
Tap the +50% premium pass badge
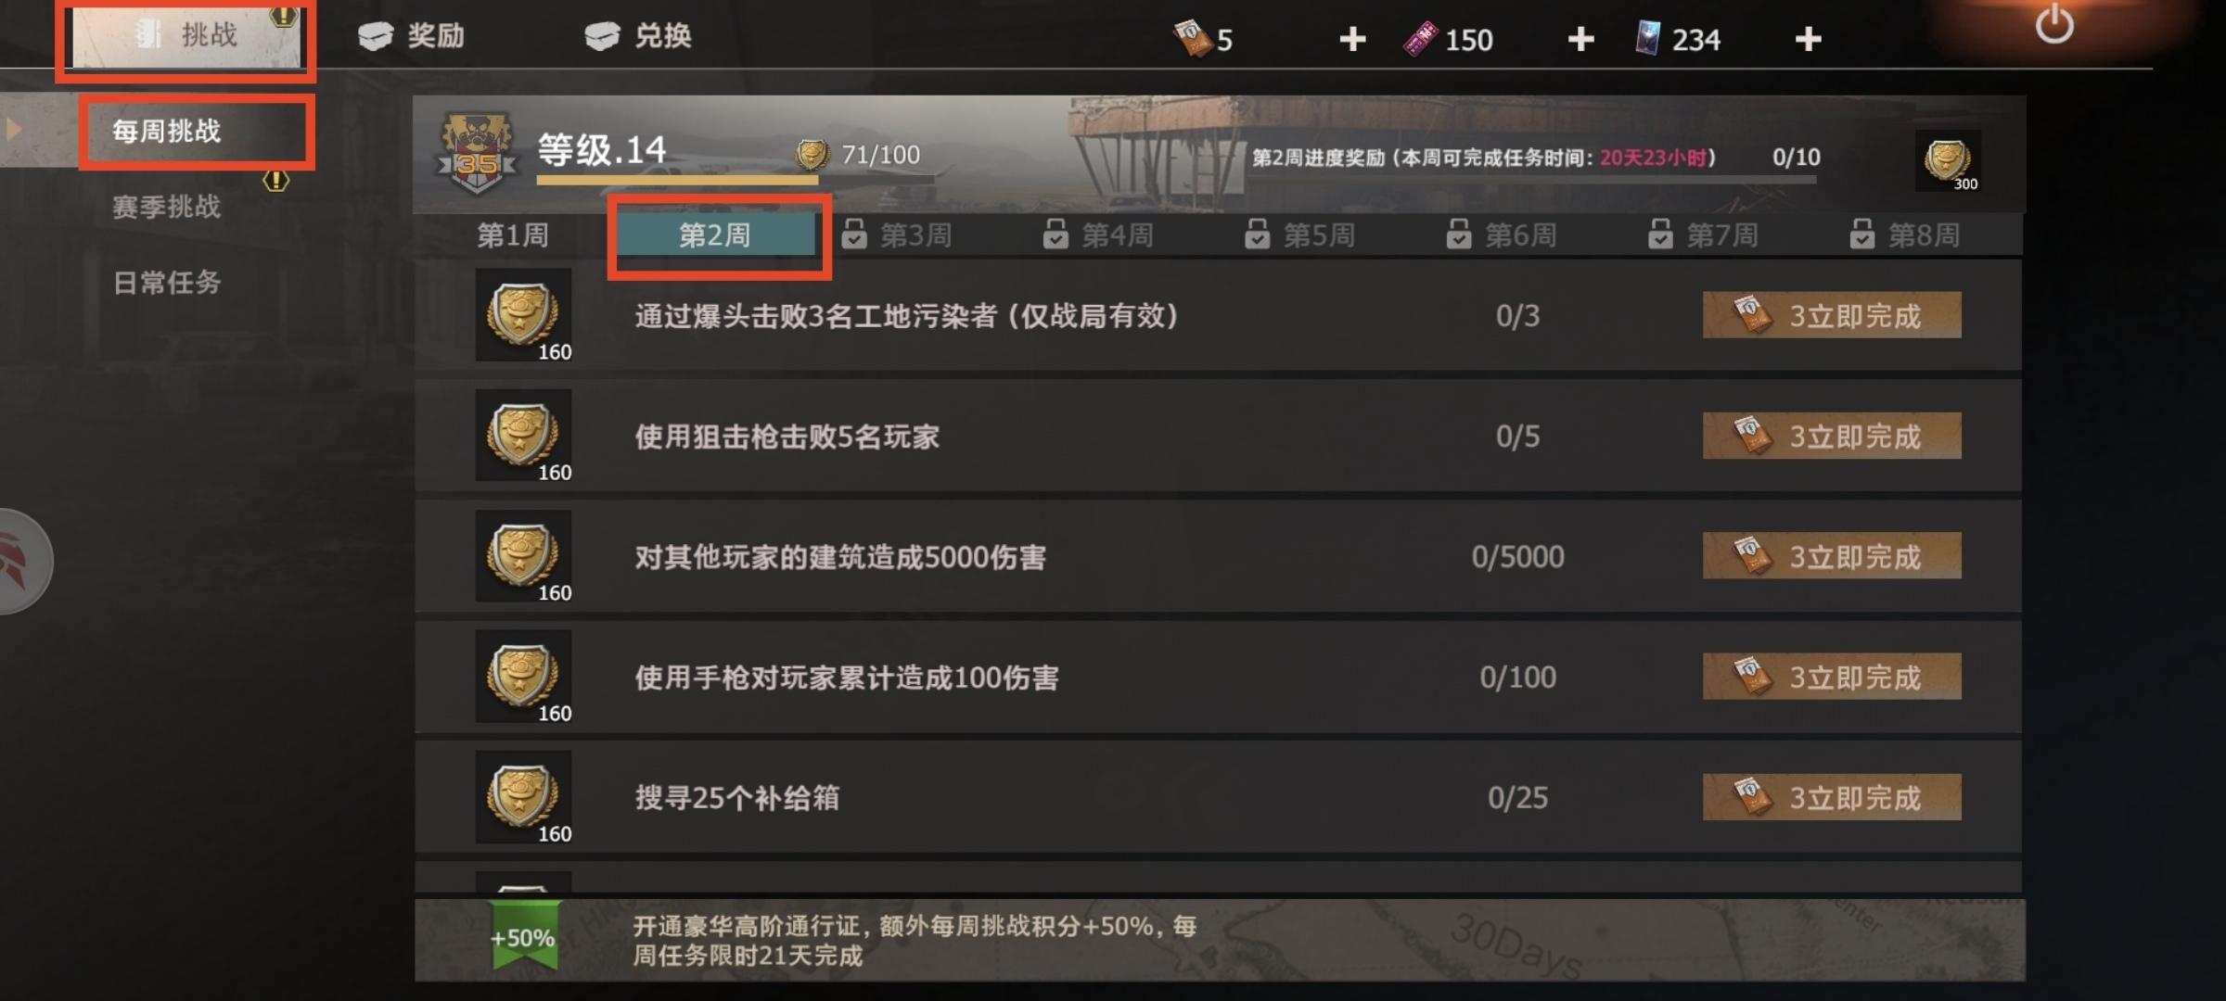pos(523,936)
